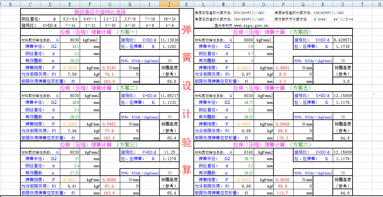Image resolution: width=383 pixels, height=197 pixels.
Task: Select the spring diameter value 5.9
Action: pos(244,47)
